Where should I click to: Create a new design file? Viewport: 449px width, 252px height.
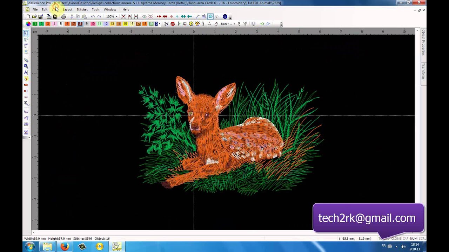[28, 16]
